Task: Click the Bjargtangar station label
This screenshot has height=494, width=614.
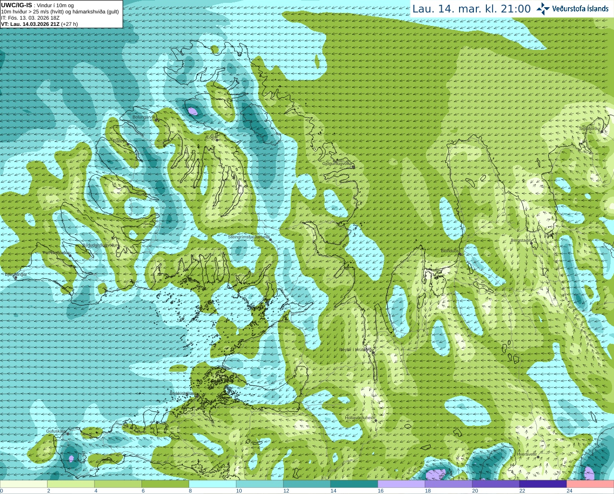Action: [x=15, y=274]
